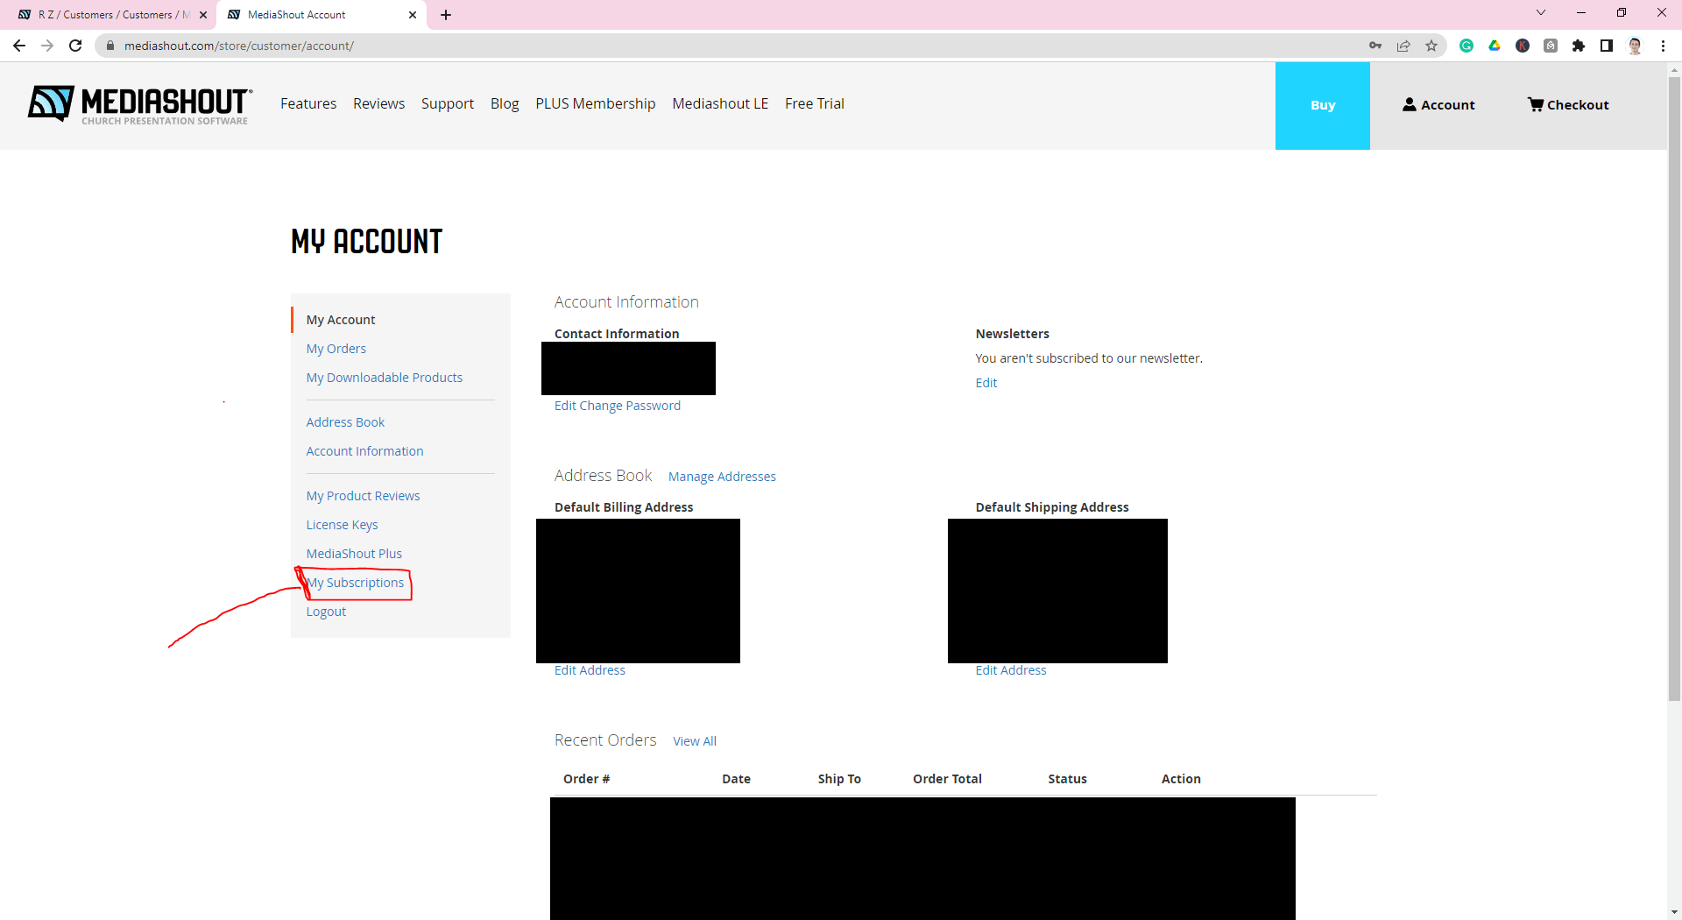The height and width of the screenshot is (920, 1682).
Task: Click the blue Buy button
Action: [x=1323, y=105]
